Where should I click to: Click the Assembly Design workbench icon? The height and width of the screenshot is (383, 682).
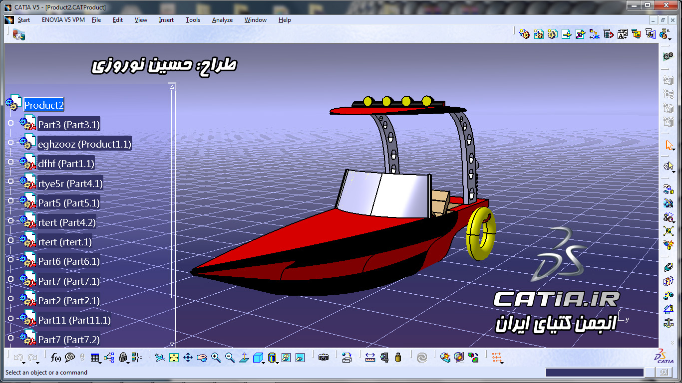click(668, 57)
